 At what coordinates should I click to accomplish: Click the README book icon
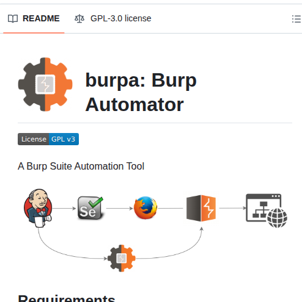click(x=13, y=19)
